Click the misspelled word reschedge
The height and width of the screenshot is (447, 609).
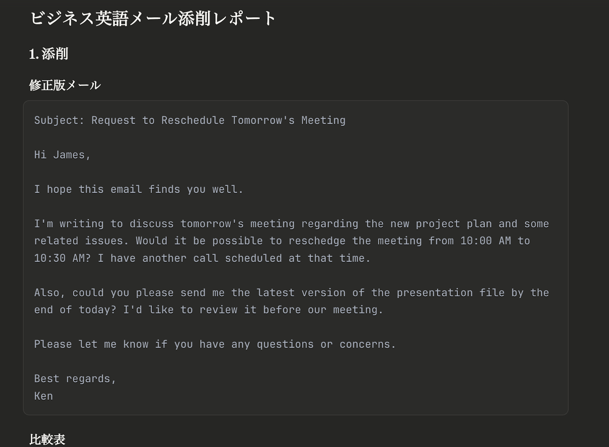(x=317, y=241)
